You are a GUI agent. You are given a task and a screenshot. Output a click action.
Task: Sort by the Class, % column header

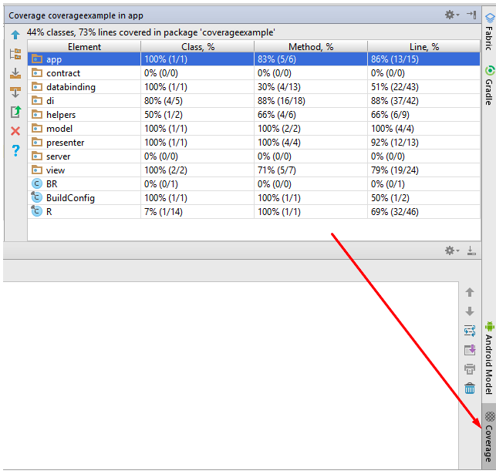click(x=197, y=47)
